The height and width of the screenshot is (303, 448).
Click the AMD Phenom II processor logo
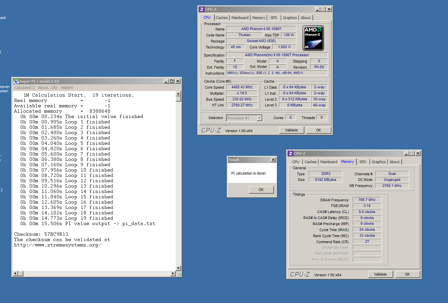point(313,38)
